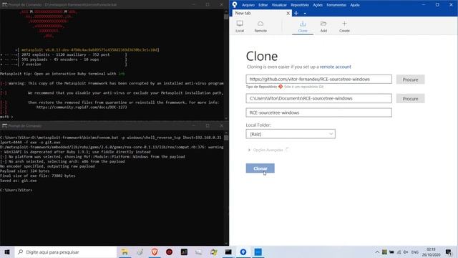Show hidden system tray icons

[x=377, y=252]
